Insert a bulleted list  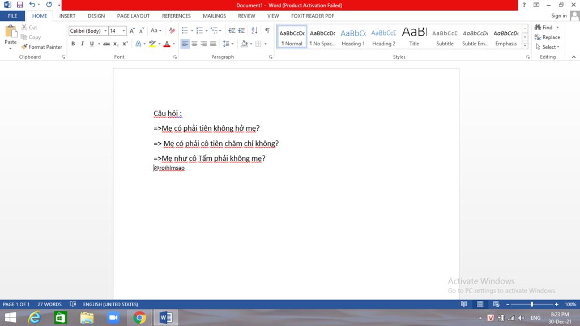(x=185, y=31)
